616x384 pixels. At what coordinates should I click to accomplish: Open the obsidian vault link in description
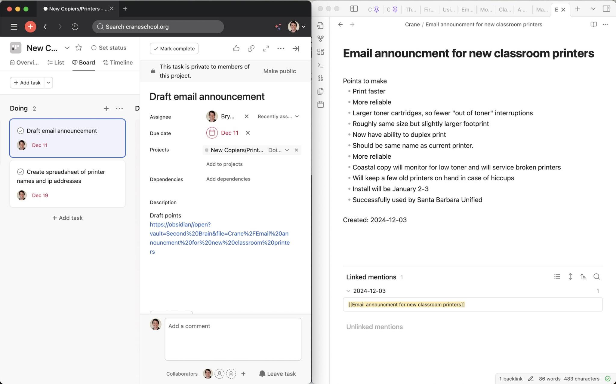[220, 238]
